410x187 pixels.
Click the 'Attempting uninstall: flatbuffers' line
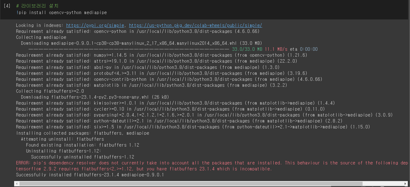[x=63, y=139]
